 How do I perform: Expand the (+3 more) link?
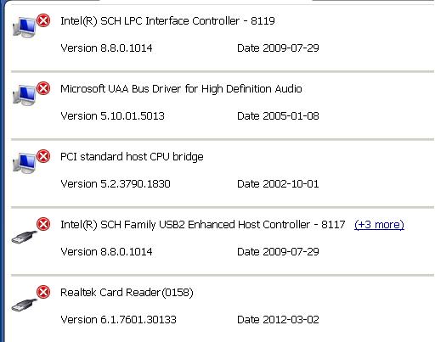point(379,225)
